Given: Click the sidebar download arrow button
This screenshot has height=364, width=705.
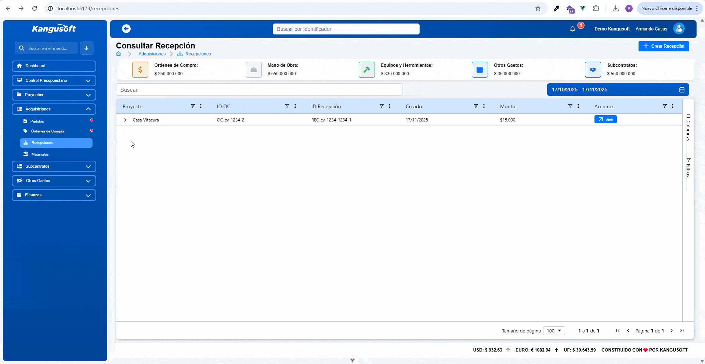Looking at the screenshot, I should 87,48.
